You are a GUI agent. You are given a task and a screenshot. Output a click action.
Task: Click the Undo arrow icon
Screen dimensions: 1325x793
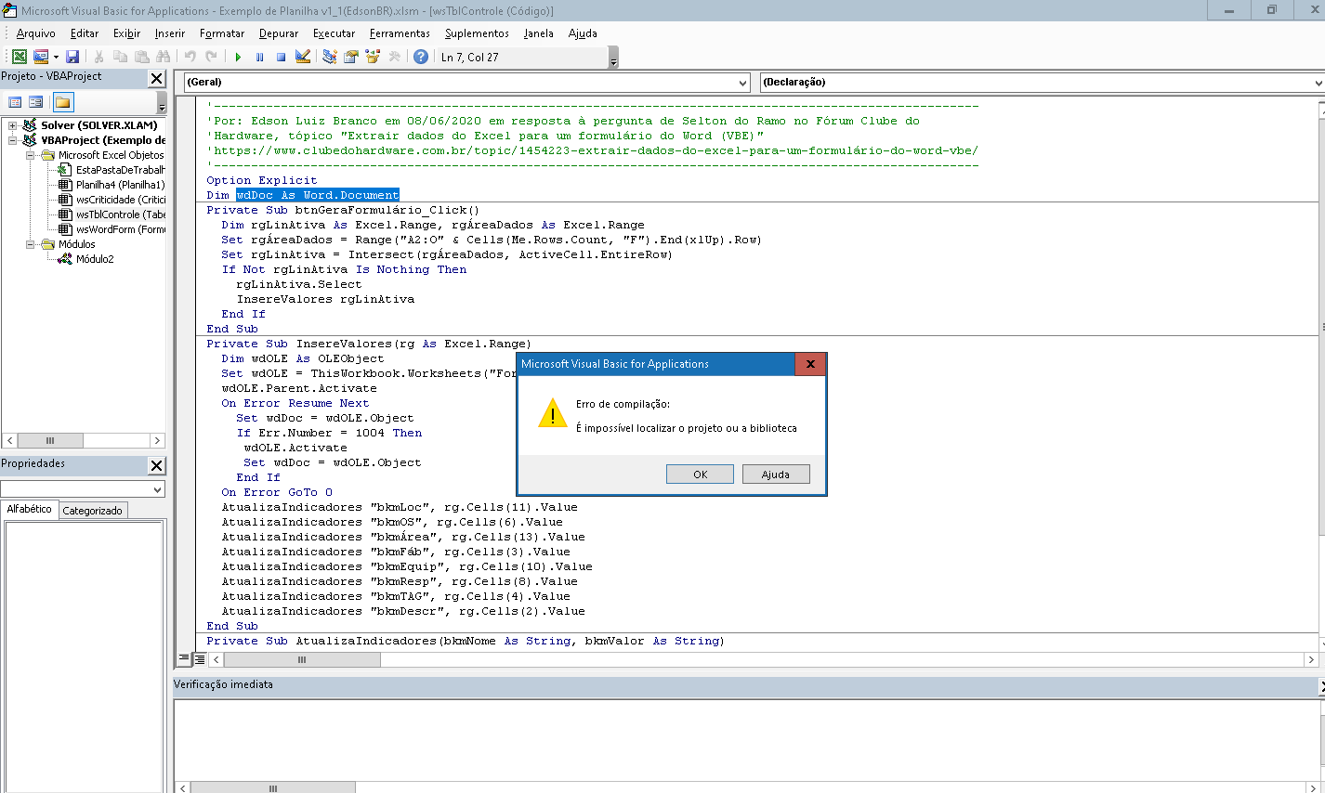[190, 57]
